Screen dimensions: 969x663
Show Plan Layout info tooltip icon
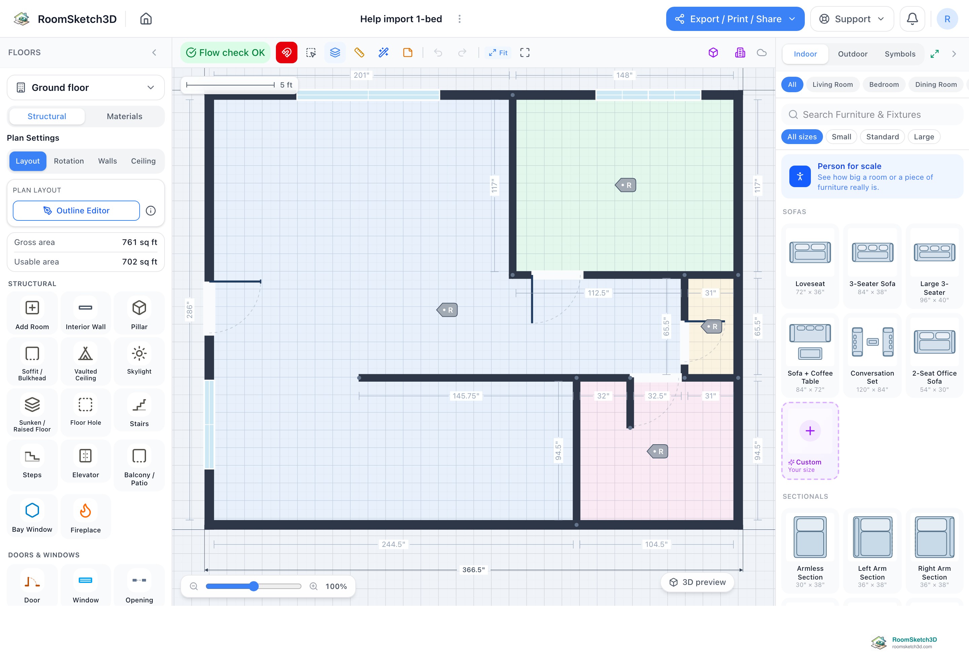tap(150, 211)
